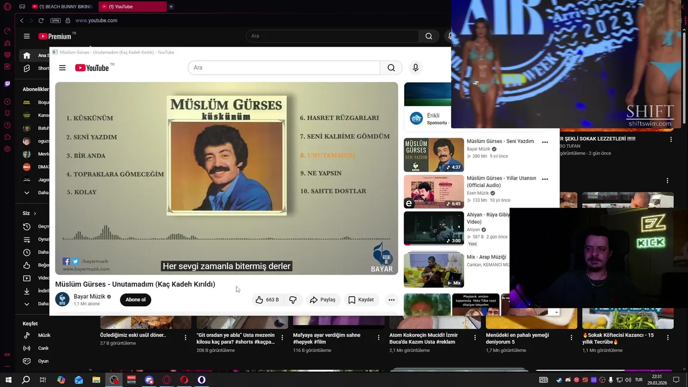Open Yıllar Utansın suggested video thumbnail
Screen dimensions: 688x387
[434, 191]
